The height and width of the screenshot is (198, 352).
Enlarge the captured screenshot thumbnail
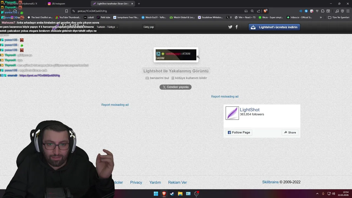point(176,55)
